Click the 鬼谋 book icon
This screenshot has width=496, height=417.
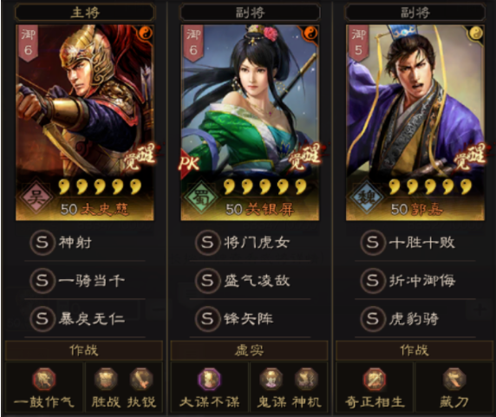(x=271, y=379)
